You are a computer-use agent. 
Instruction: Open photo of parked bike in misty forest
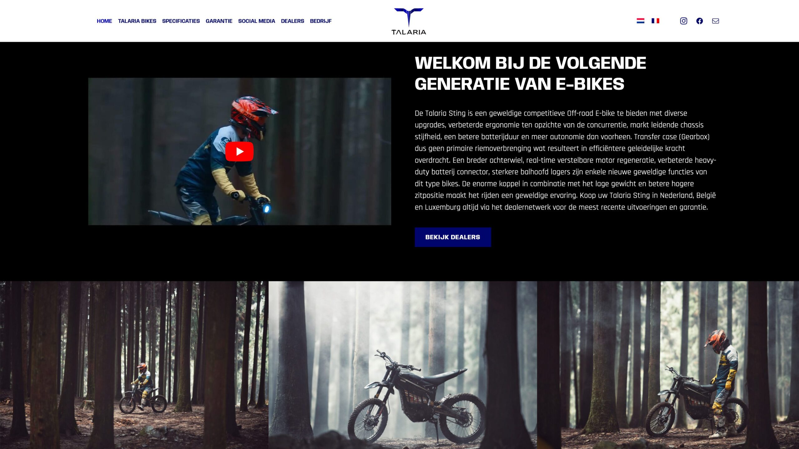pos(403,365)
